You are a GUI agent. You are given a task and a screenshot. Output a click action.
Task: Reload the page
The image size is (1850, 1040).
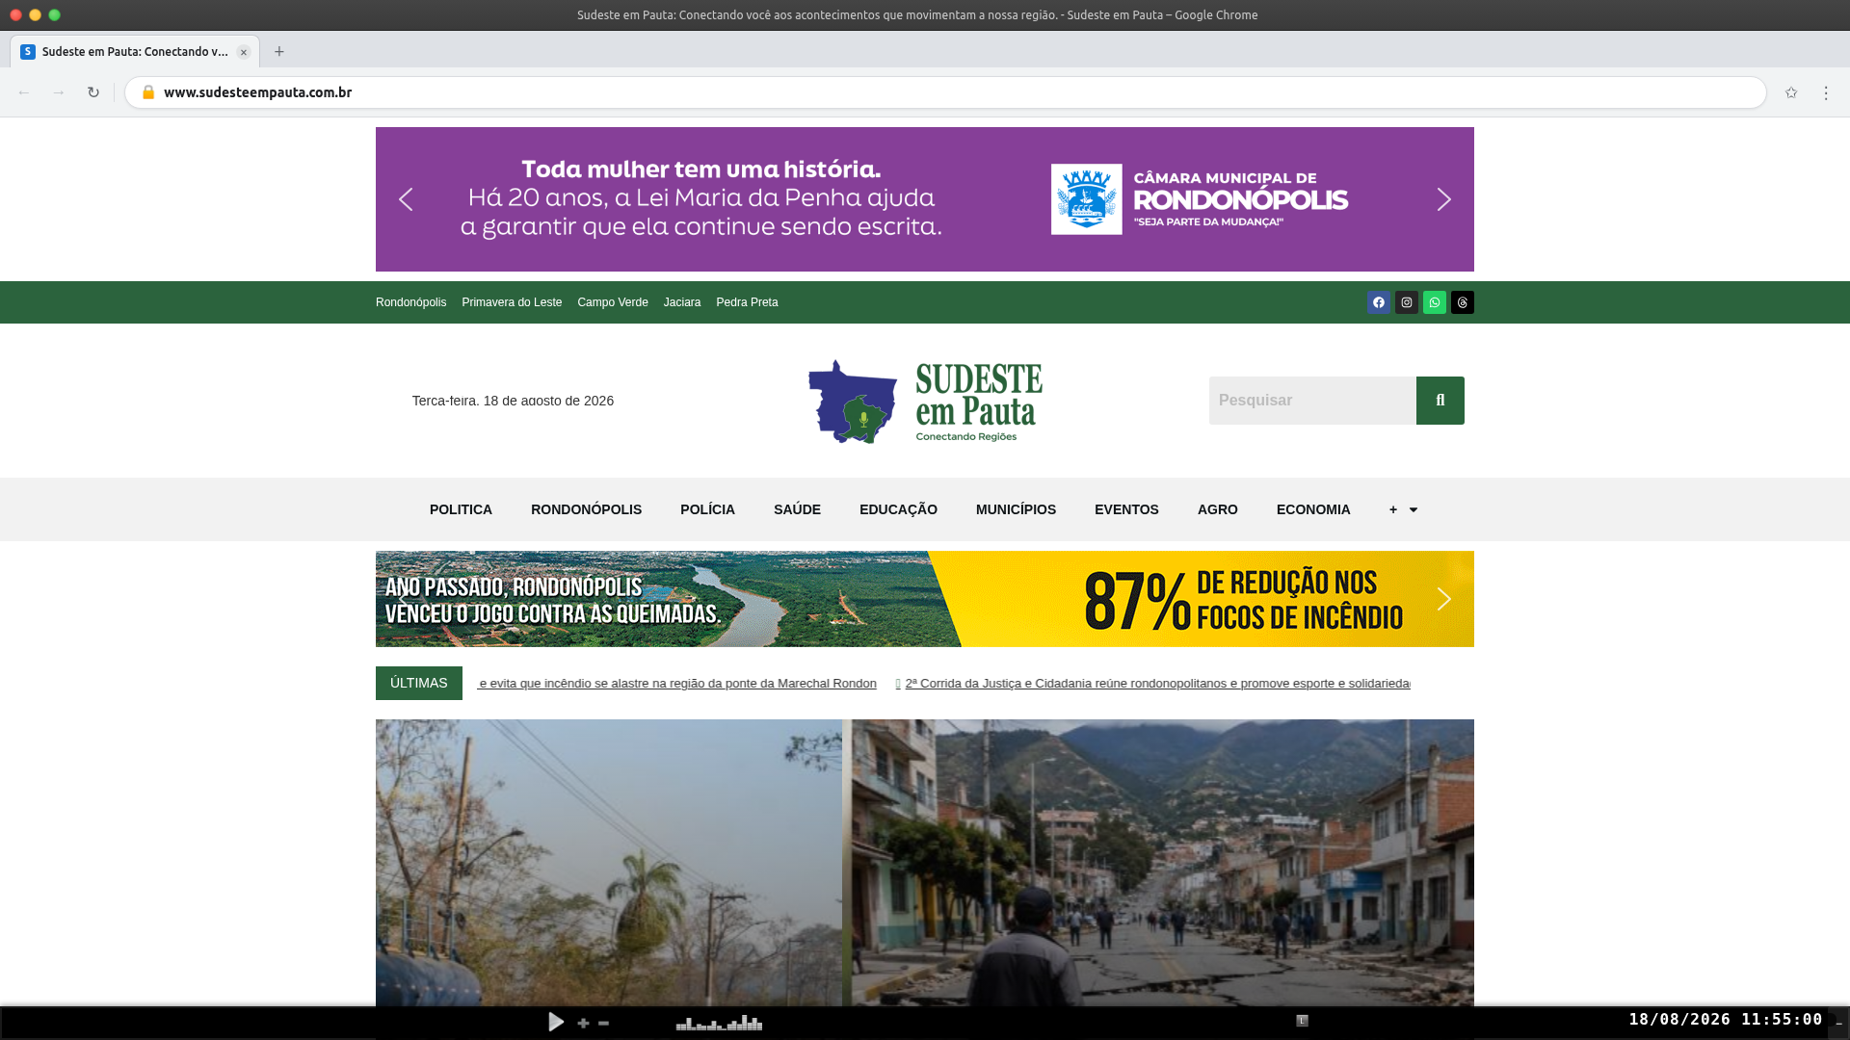(93, 92)
